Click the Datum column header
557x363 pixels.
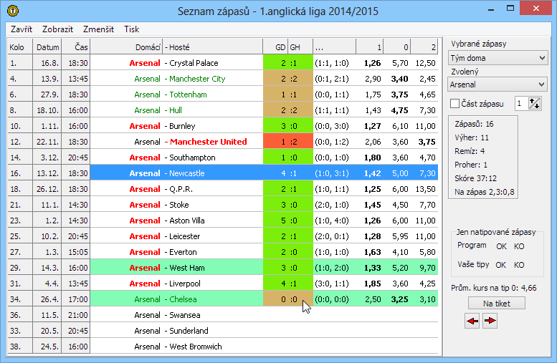[47, 47]
